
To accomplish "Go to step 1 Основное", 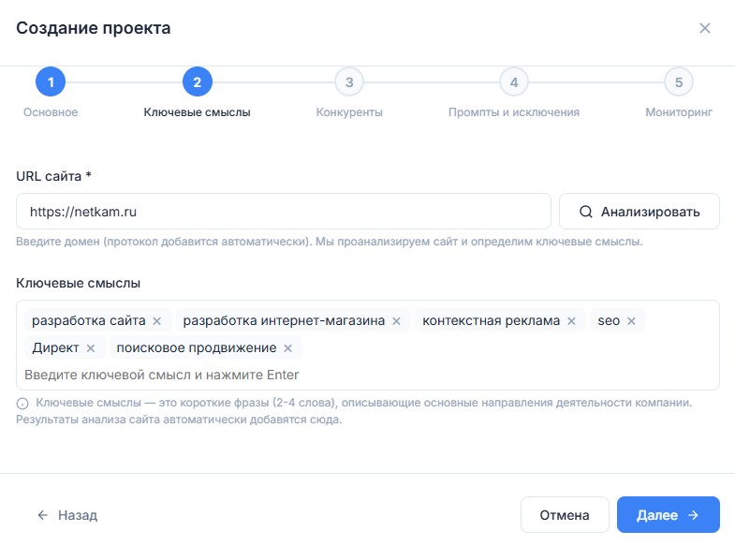I will click(51, 82).
